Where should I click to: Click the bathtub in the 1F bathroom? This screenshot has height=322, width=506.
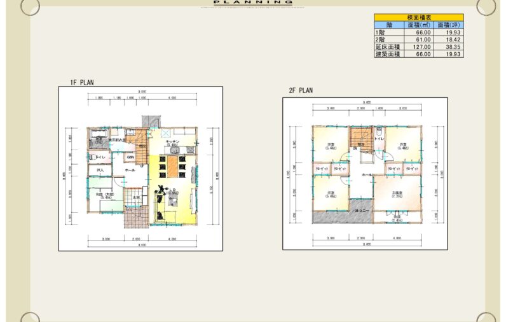[x=99, y=134]
